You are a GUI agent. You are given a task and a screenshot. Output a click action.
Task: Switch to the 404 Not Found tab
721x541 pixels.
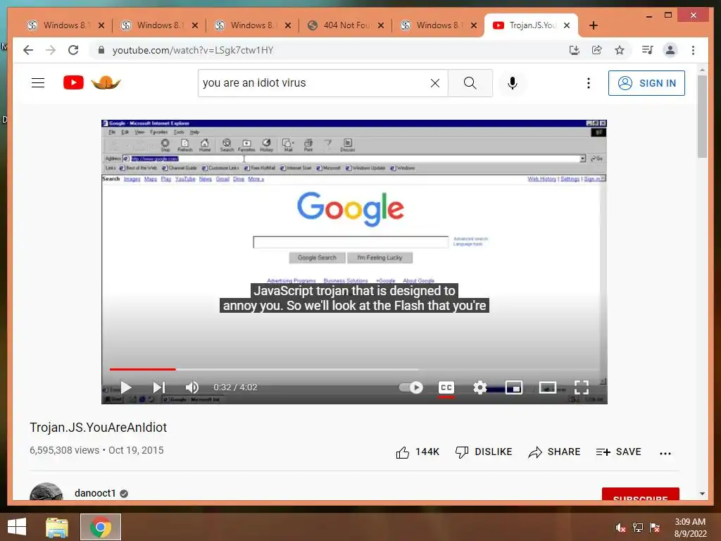(344, 25)
